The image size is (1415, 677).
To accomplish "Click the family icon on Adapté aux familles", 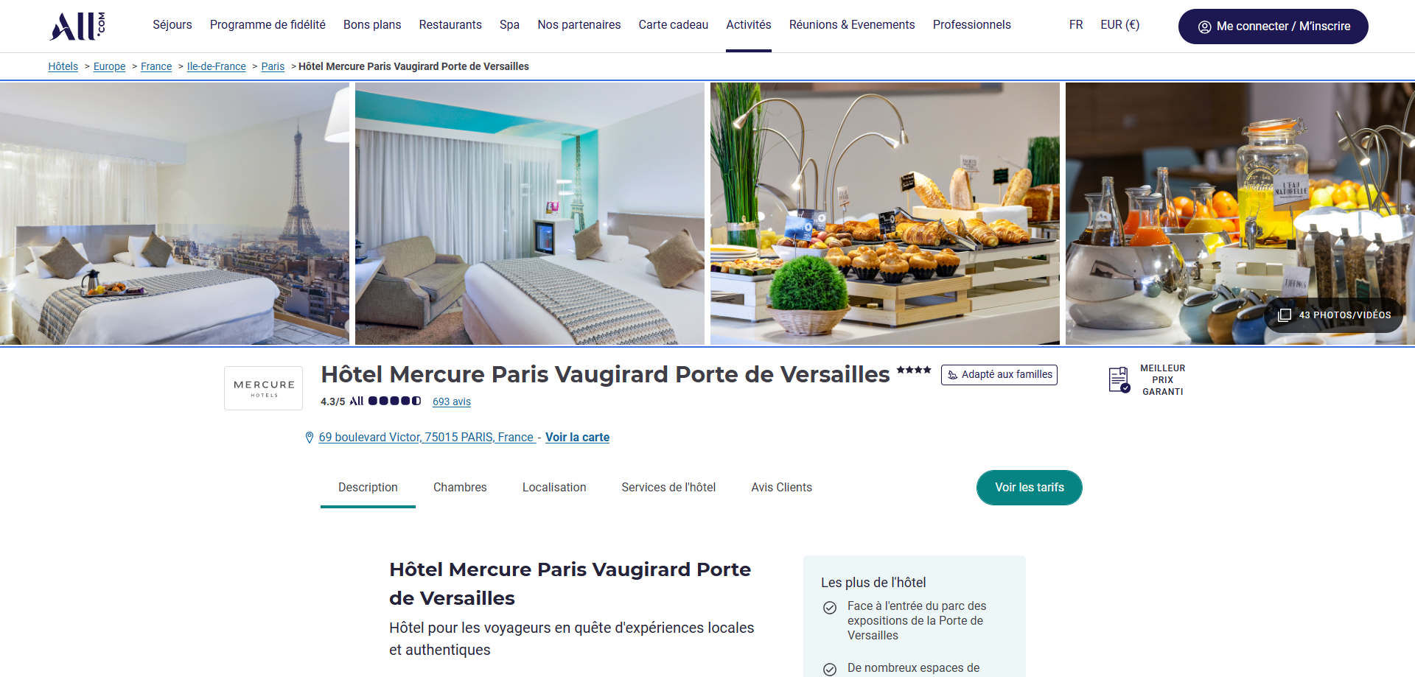I will click(x=952, y=375).
